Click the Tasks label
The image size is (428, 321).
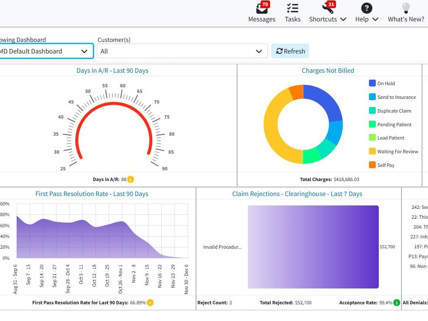click(293, 19)
